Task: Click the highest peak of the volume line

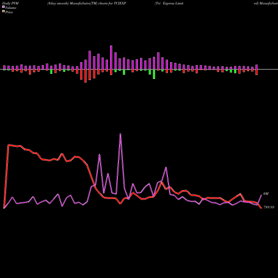Action: 121,133
